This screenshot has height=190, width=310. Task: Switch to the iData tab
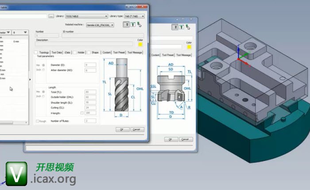[x=67, y=53]
